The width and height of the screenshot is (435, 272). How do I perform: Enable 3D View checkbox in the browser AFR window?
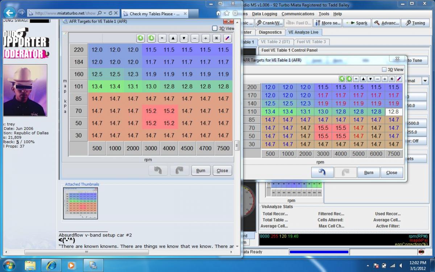(x=215, y=28)
